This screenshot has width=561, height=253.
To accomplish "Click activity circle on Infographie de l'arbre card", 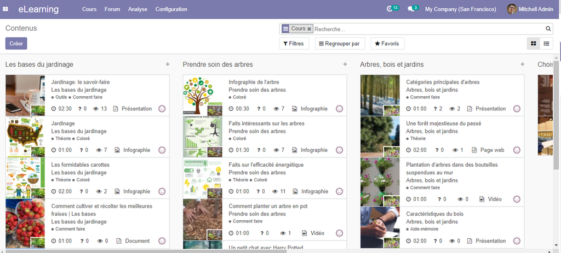I will click(x=339, y=109).
